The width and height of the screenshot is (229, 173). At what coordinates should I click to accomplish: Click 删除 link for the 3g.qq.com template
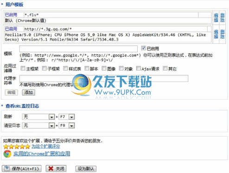coord(223,34)
